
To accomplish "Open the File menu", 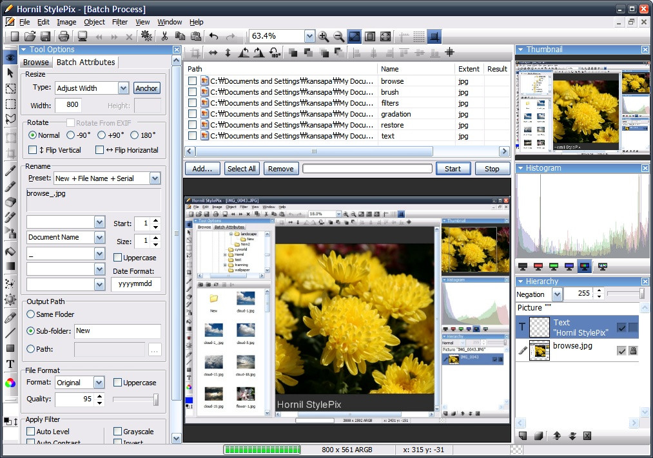I will [24, 22].
